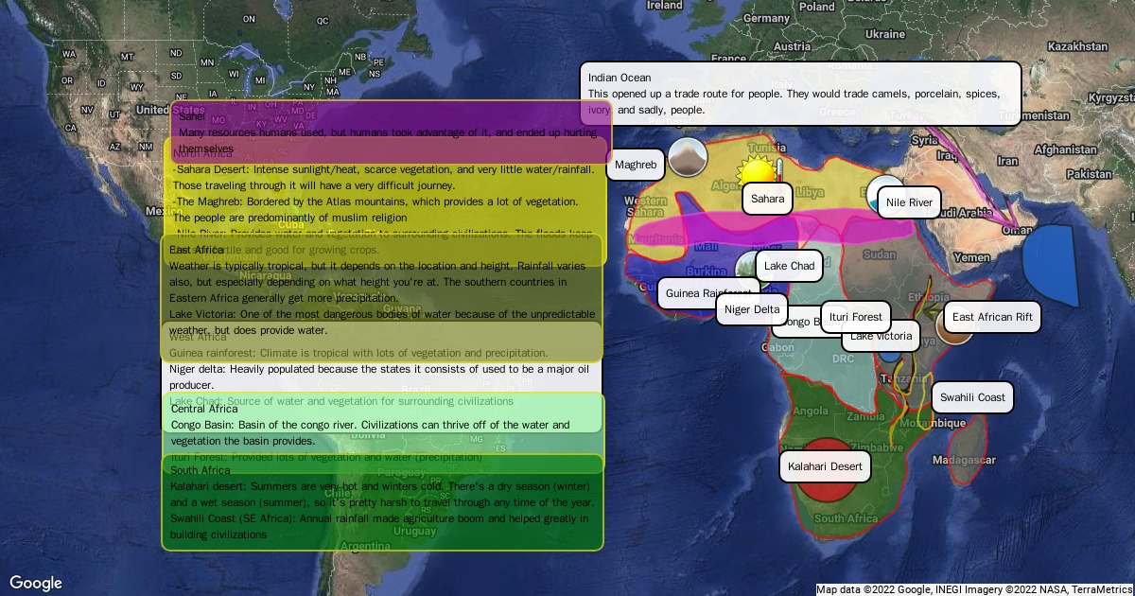Click the Nile River round marker icon

885,194
